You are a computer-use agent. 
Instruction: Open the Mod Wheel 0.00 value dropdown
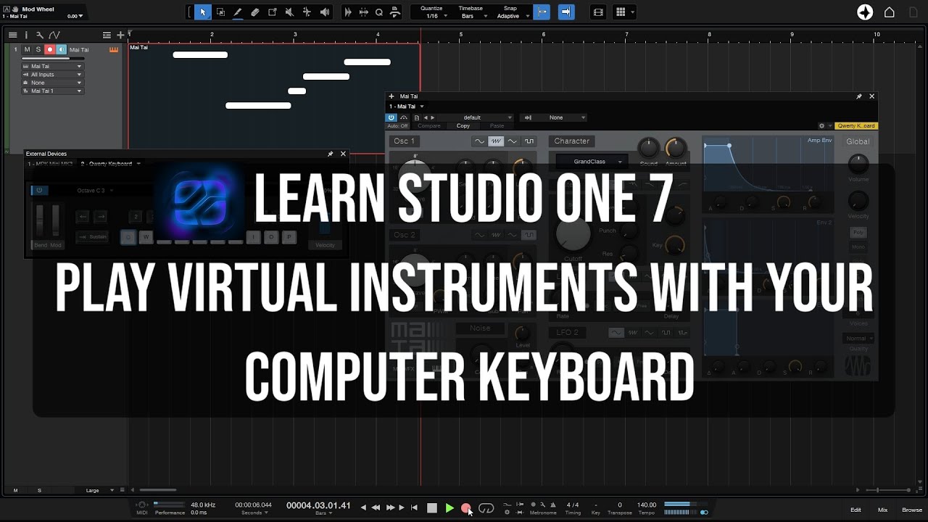pyautogui.click(x=75, y=16)
